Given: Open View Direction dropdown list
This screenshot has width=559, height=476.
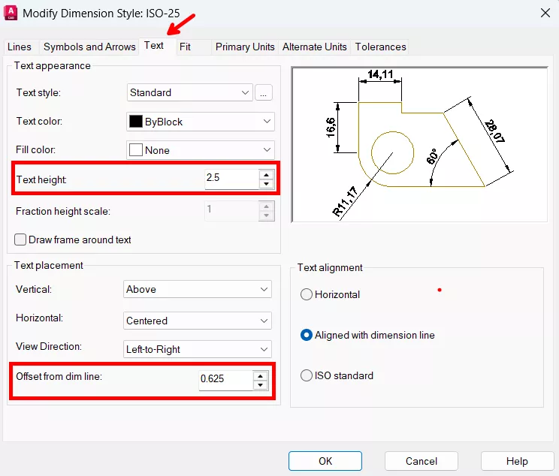Looking at the screenshot, I should click(x=197, y=350).
